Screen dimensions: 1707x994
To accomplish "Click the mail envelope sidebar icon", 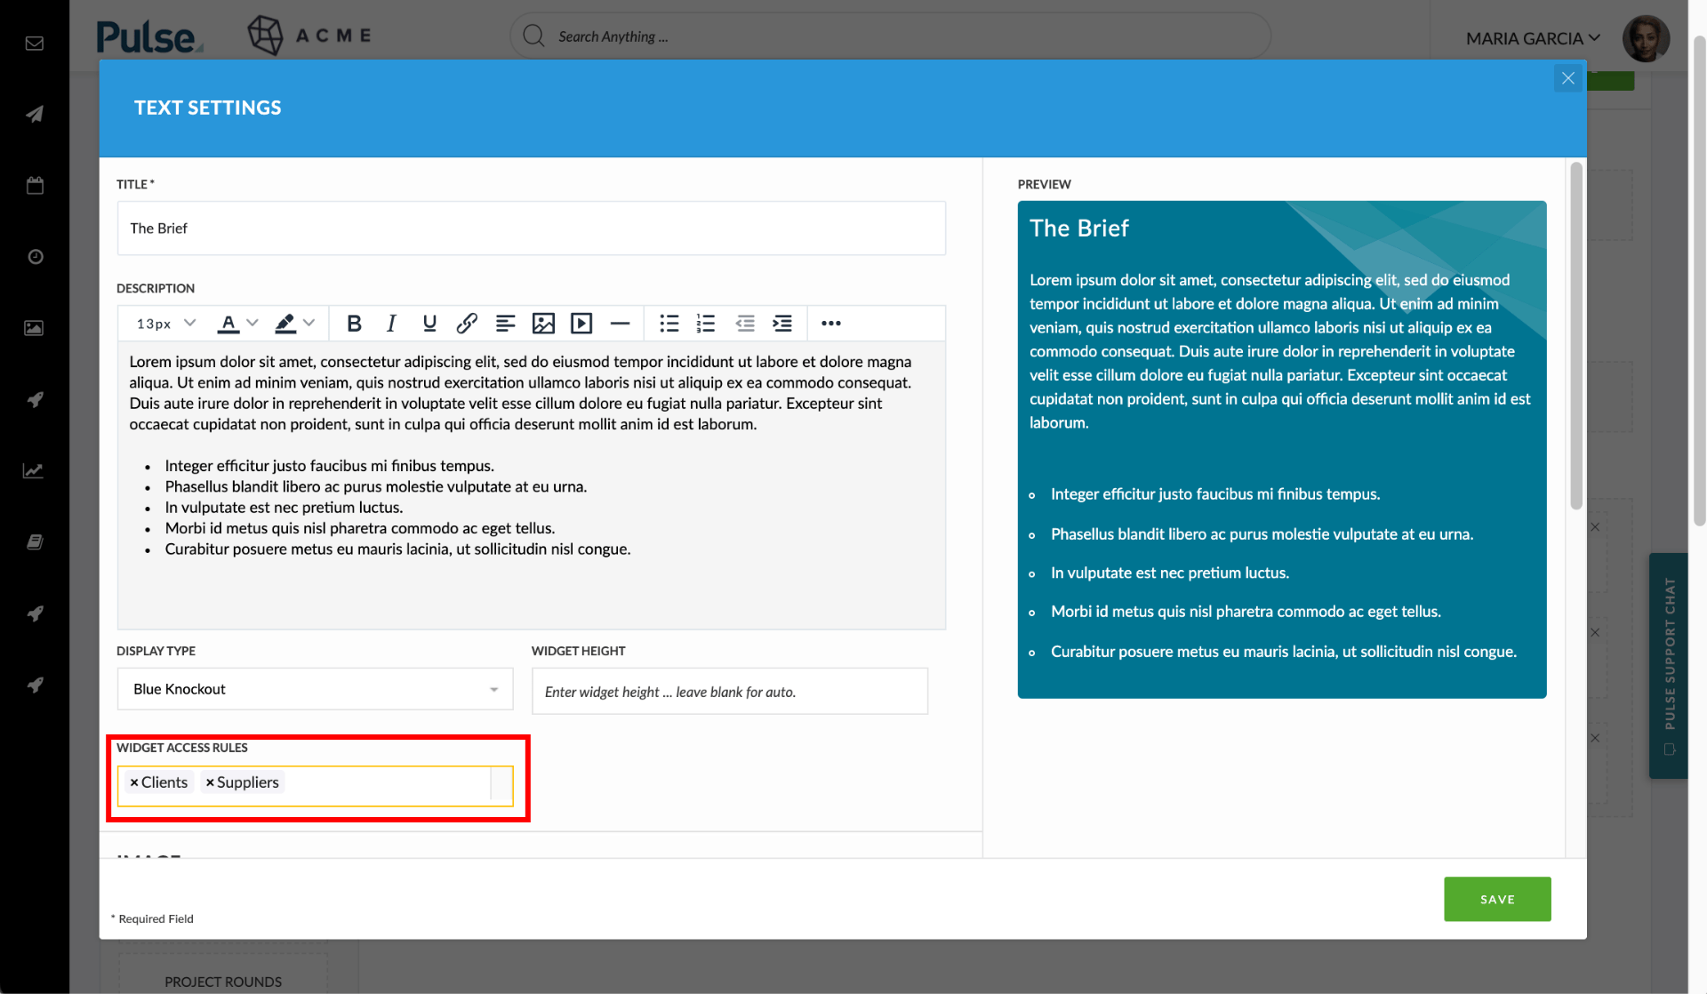I will pos(35,44).
